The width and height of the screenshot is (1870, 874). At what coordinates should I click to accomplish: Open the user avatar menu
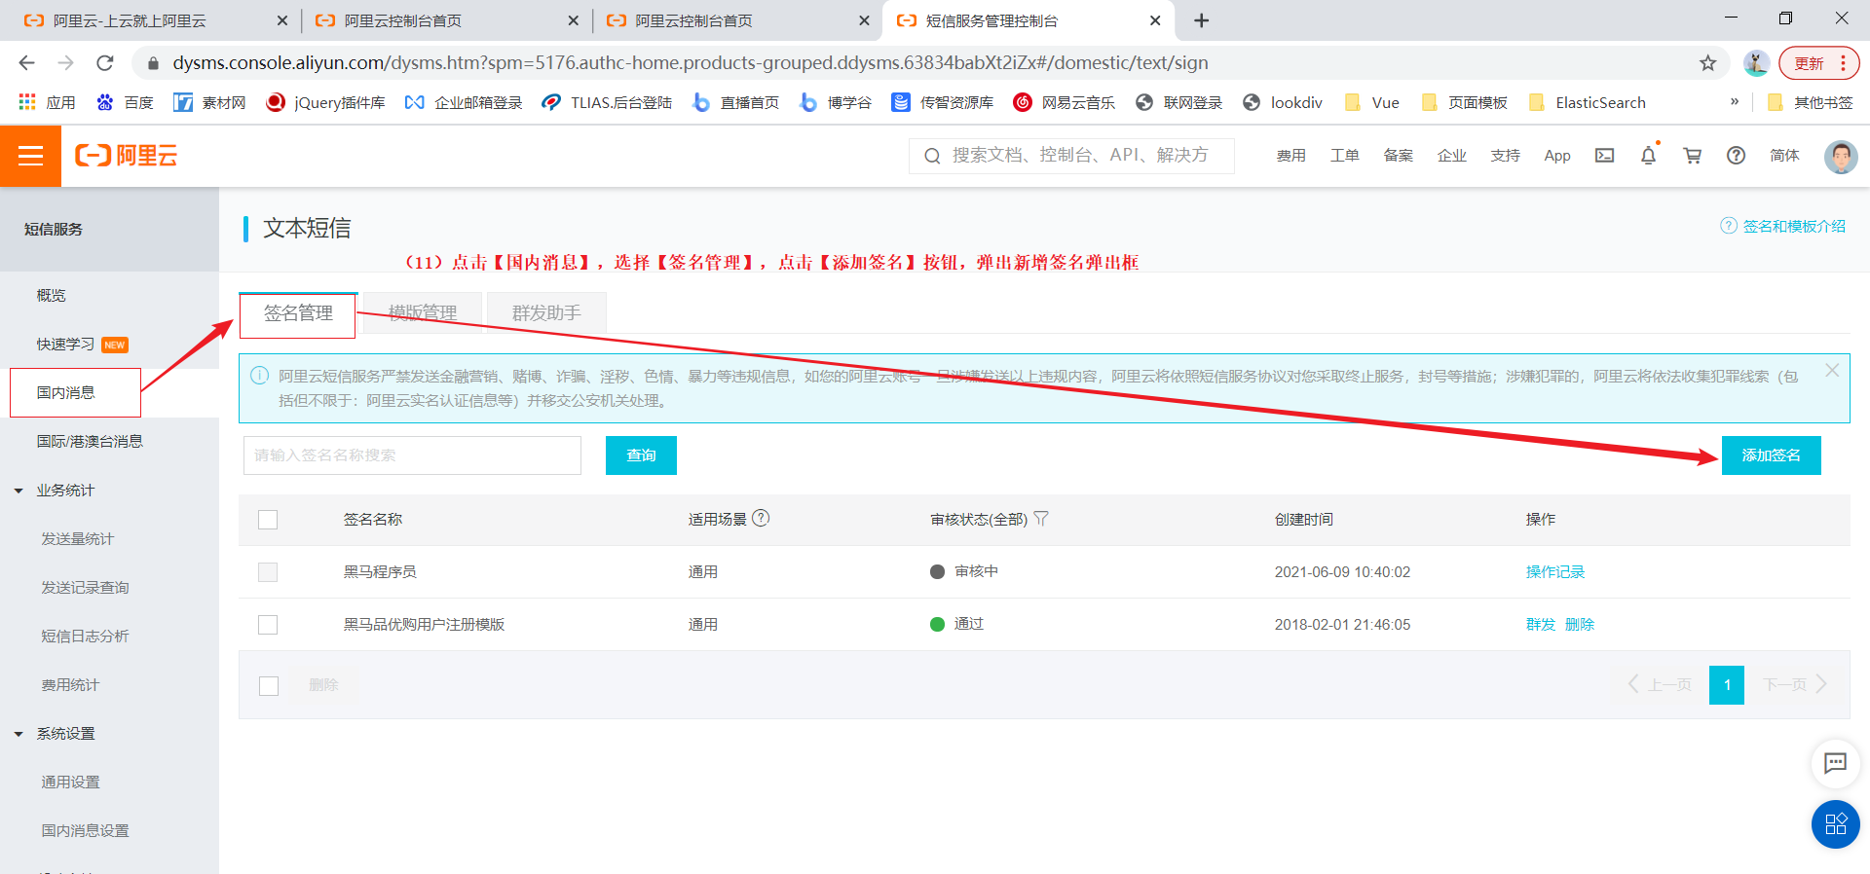click(1840, 156)
